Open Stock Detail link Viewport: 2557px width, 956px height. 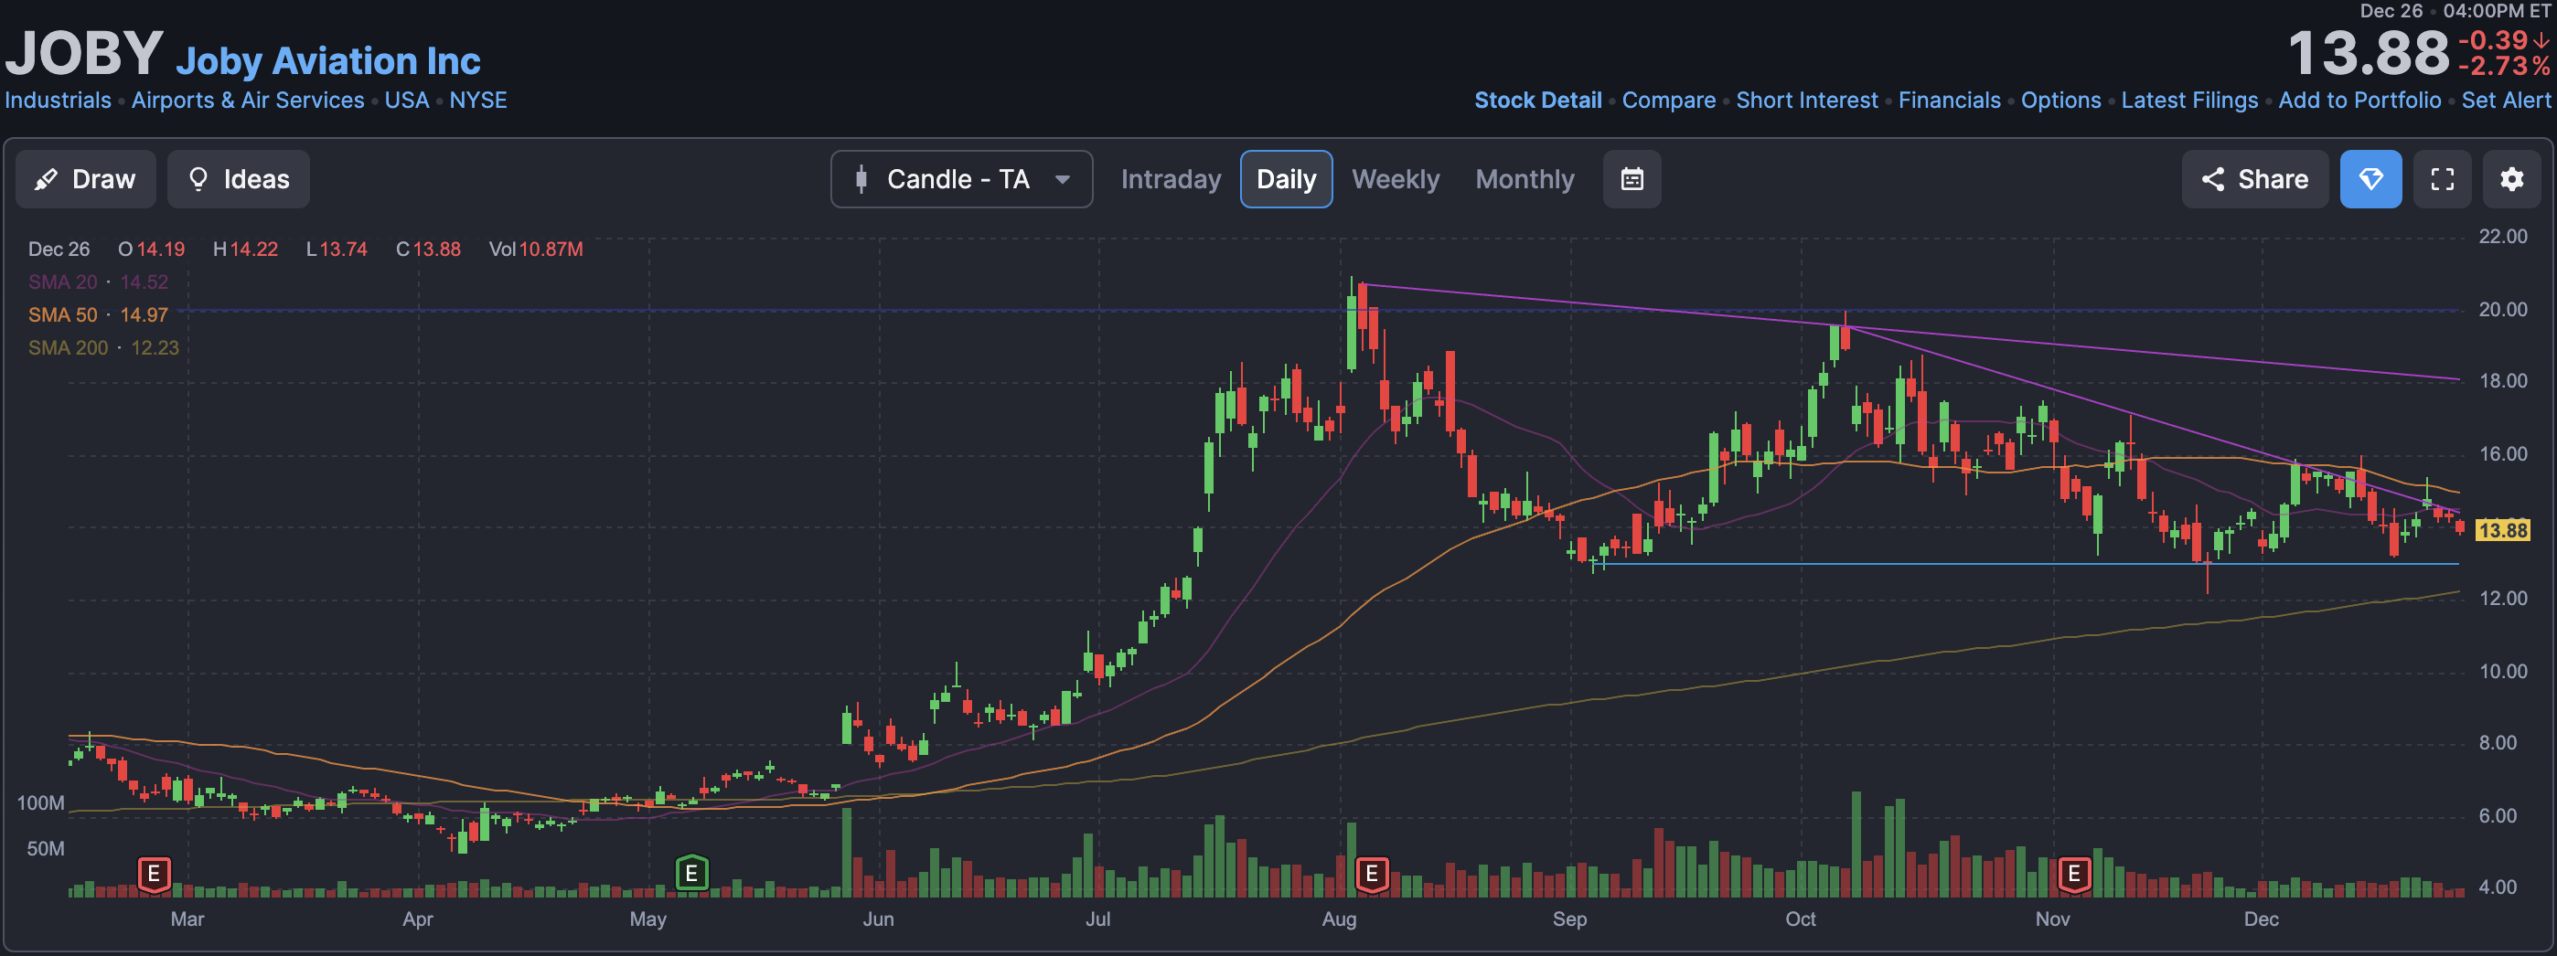point(1537,101)
